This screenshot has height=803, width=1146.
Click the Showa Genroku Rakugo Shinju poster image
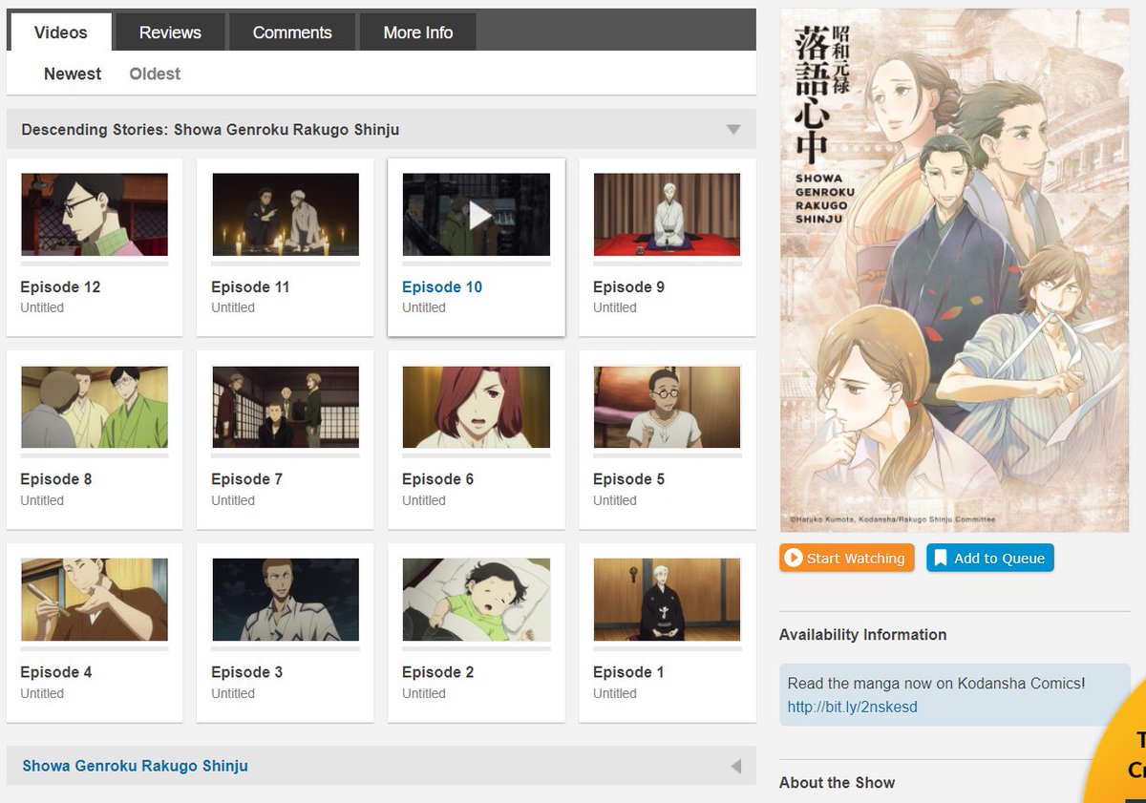pyautogui.click(x=954, y=270)
